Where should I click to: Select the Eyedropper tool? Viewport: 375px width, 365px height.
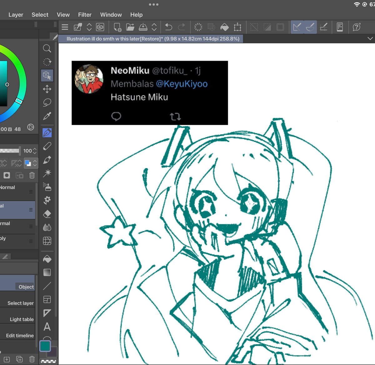click(x=47, y=116)
